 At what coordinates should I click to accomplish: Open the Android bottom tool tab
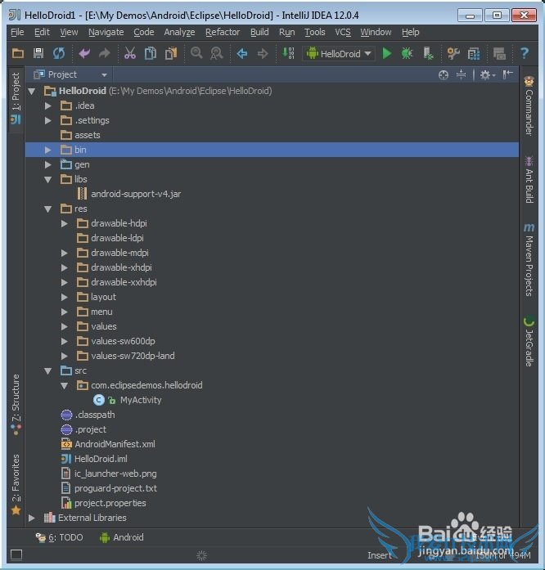point(121,537)
